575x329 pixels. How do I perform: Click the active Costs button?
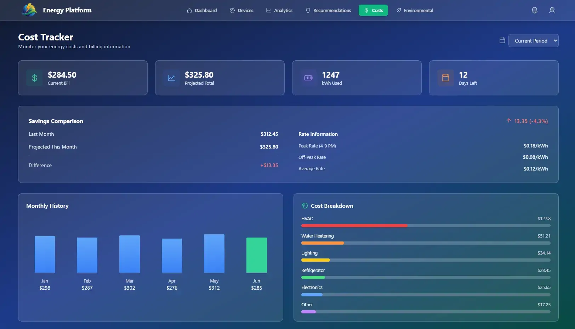373,10
